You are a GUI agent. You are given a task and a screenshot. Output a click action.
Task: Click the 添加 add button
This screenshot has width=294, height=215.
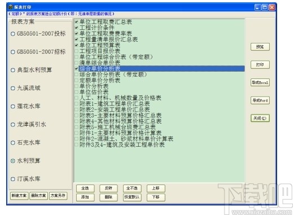click(85, 197)
